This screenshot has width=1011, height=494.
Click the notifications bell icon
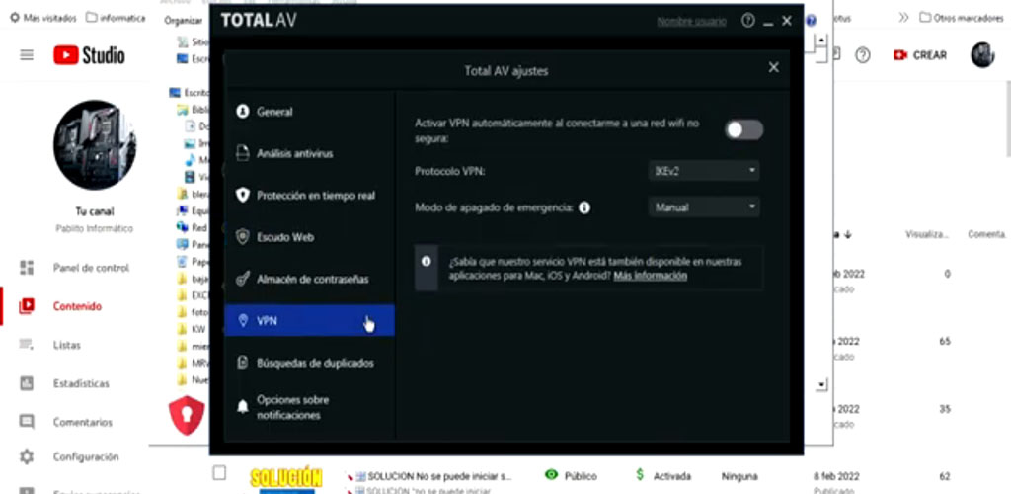(243, 407)
